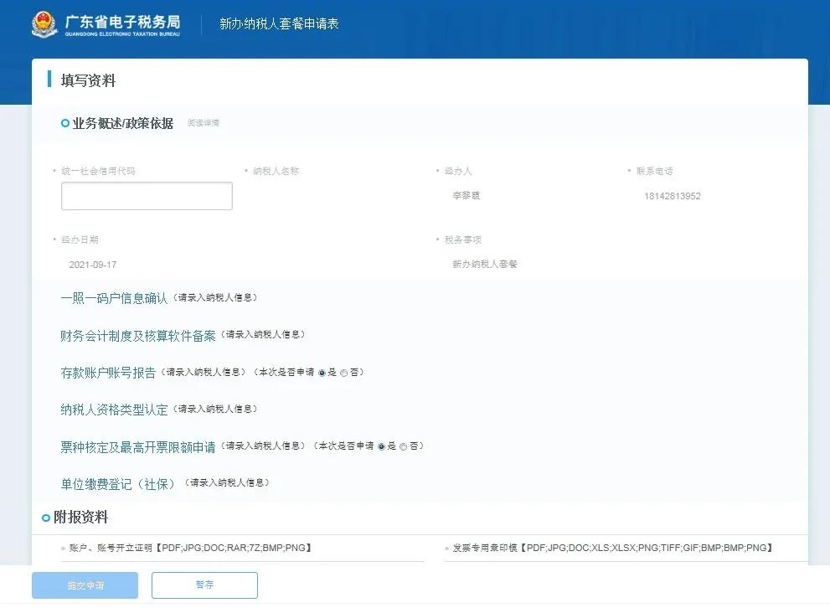This screenshot has width=830, height=608.
Task: Select 否 for 存款账户账号报告 application
Action: pyautogui.click(x=343, y=373)
